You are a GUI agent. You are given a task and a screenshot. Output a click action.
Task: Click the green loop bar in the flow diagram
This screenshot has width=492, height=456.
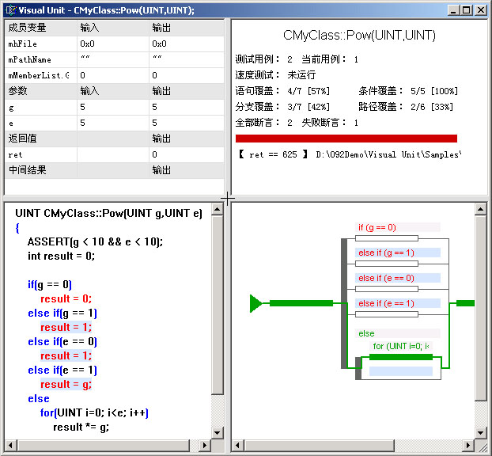point(401,357)
